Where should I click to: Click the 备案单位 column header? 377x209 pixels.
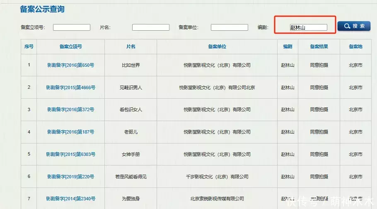(x=217, y=46)
